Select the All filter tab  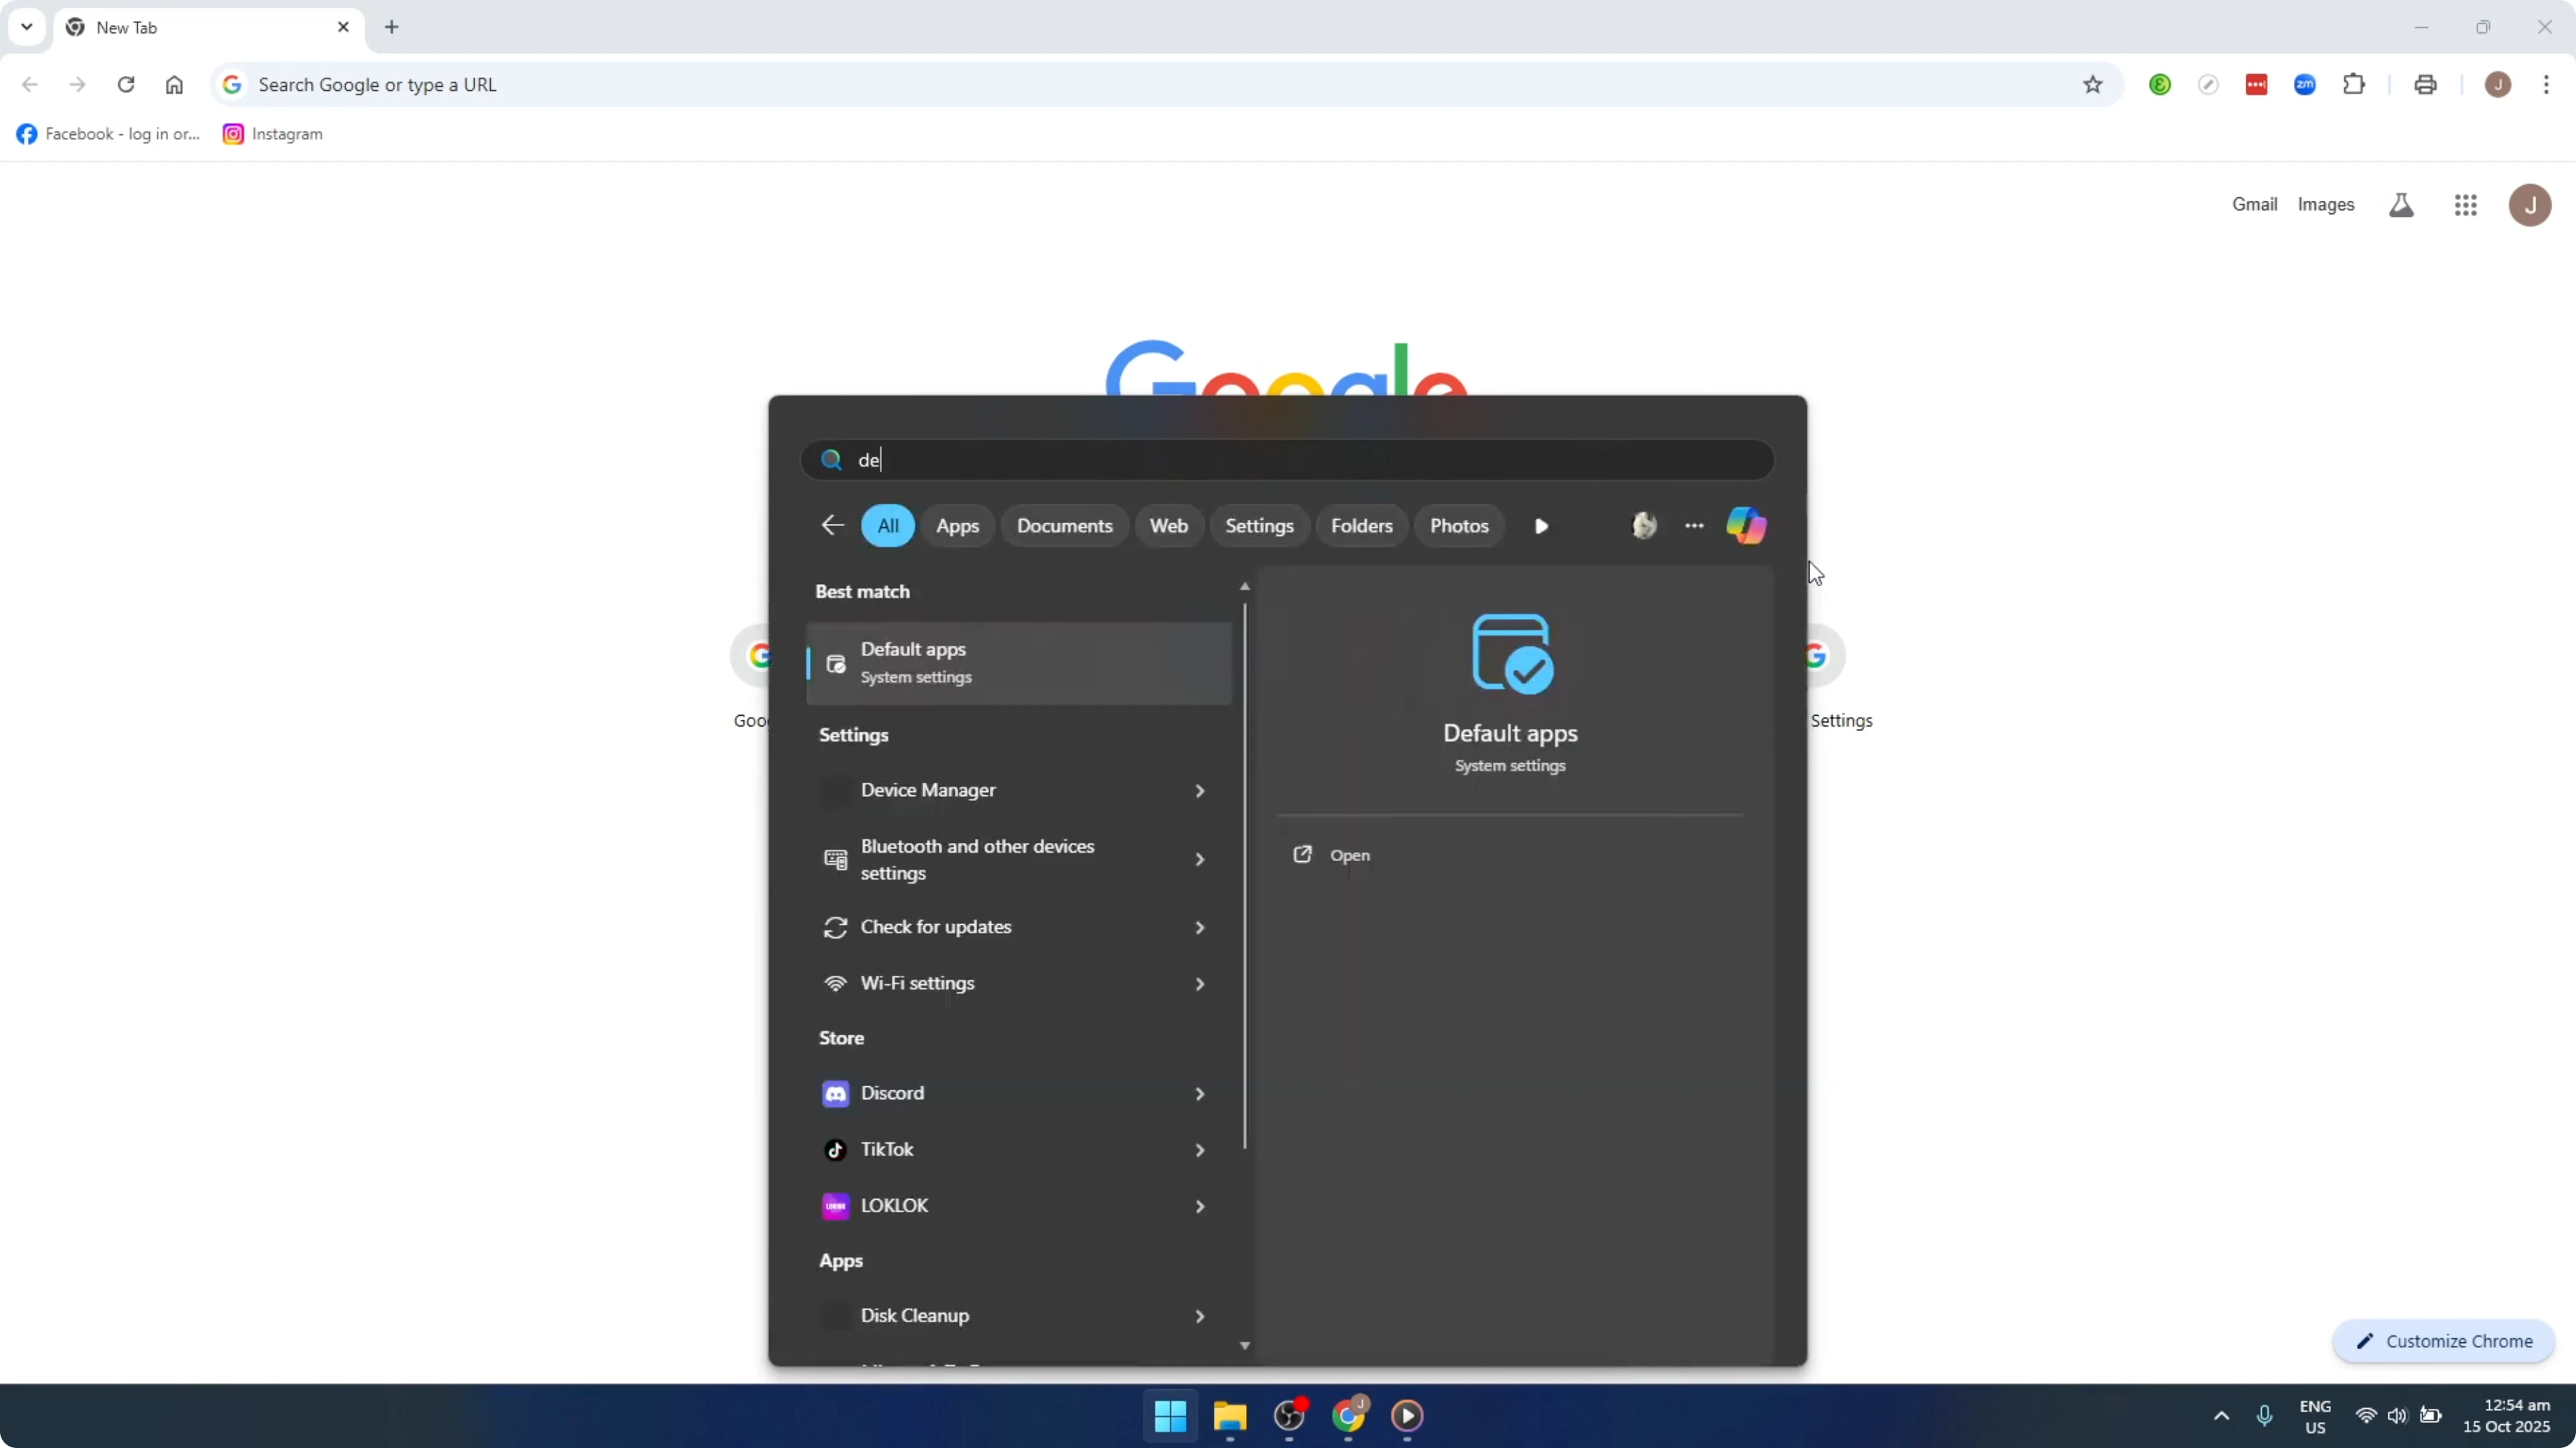point(888,525)
